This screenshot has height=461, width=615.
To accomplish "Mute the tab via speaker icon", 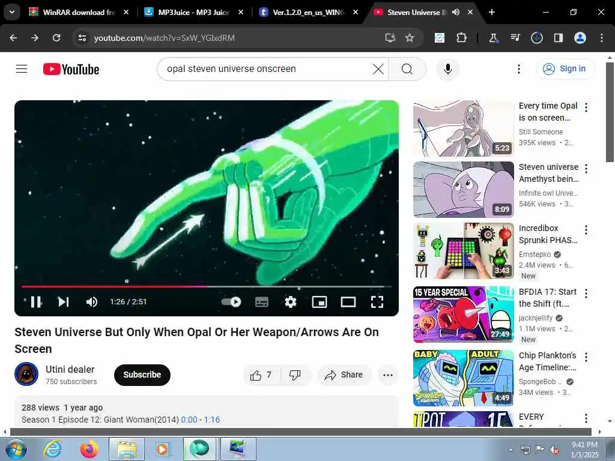I will tap(456, 12).
